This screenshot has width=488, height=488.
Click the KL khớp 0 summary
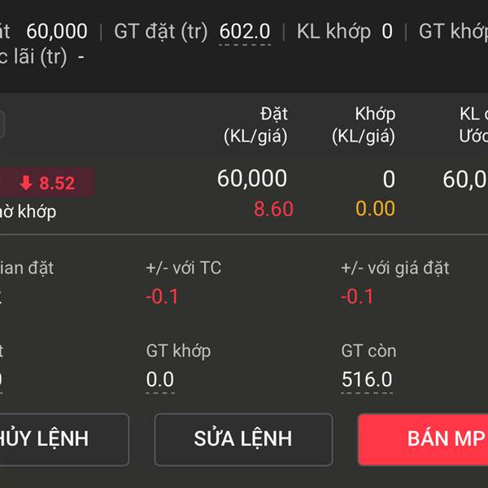pyautogui.click(x=345, y=32)
